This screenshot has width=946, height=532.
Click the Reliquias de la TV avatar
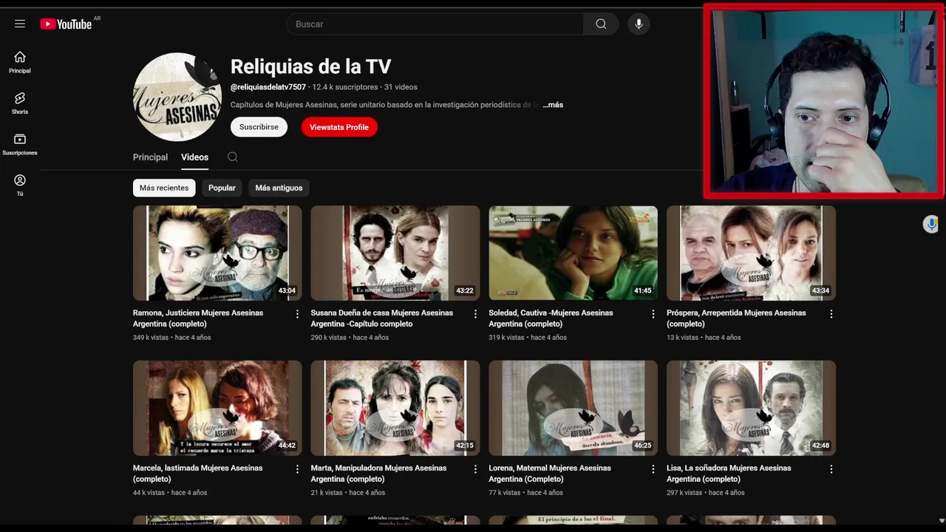click(x=177, y=97)
